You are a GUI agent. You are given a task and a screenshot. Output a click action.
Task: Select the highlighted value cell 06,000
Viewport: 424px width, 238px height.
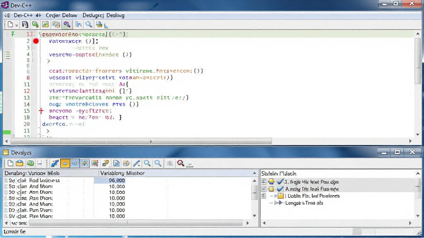[109, 180]
